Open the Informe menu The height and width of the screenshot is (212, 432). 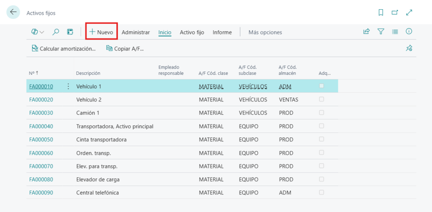222,32
